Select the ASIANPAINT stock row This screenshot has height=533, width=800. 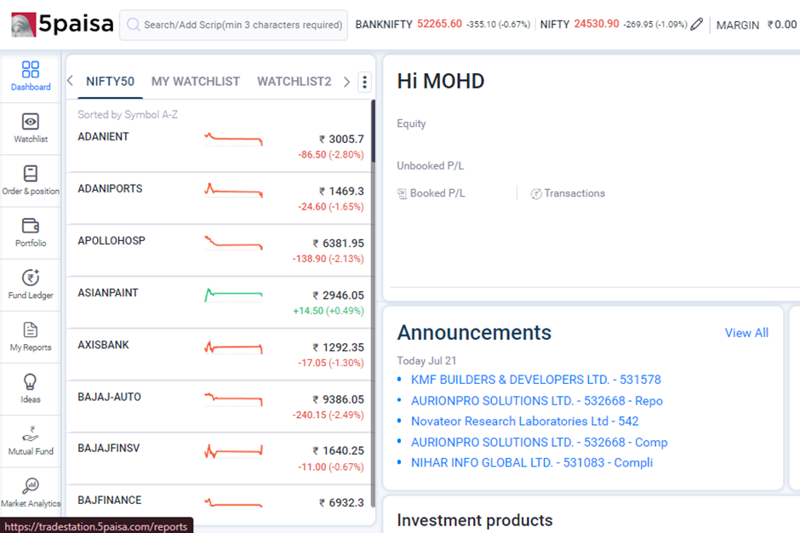pyautogui.click(x=220, y=302)
